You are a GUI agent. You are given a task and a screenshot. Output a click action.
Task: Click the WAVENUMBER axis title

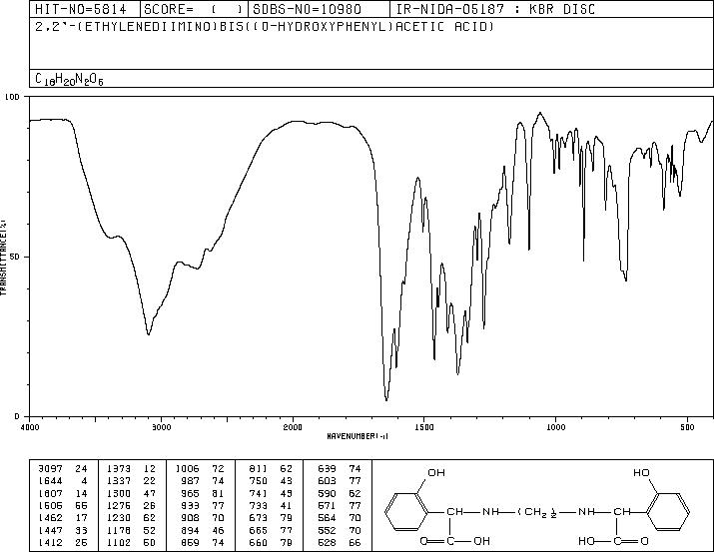click(x=357, y=436)
